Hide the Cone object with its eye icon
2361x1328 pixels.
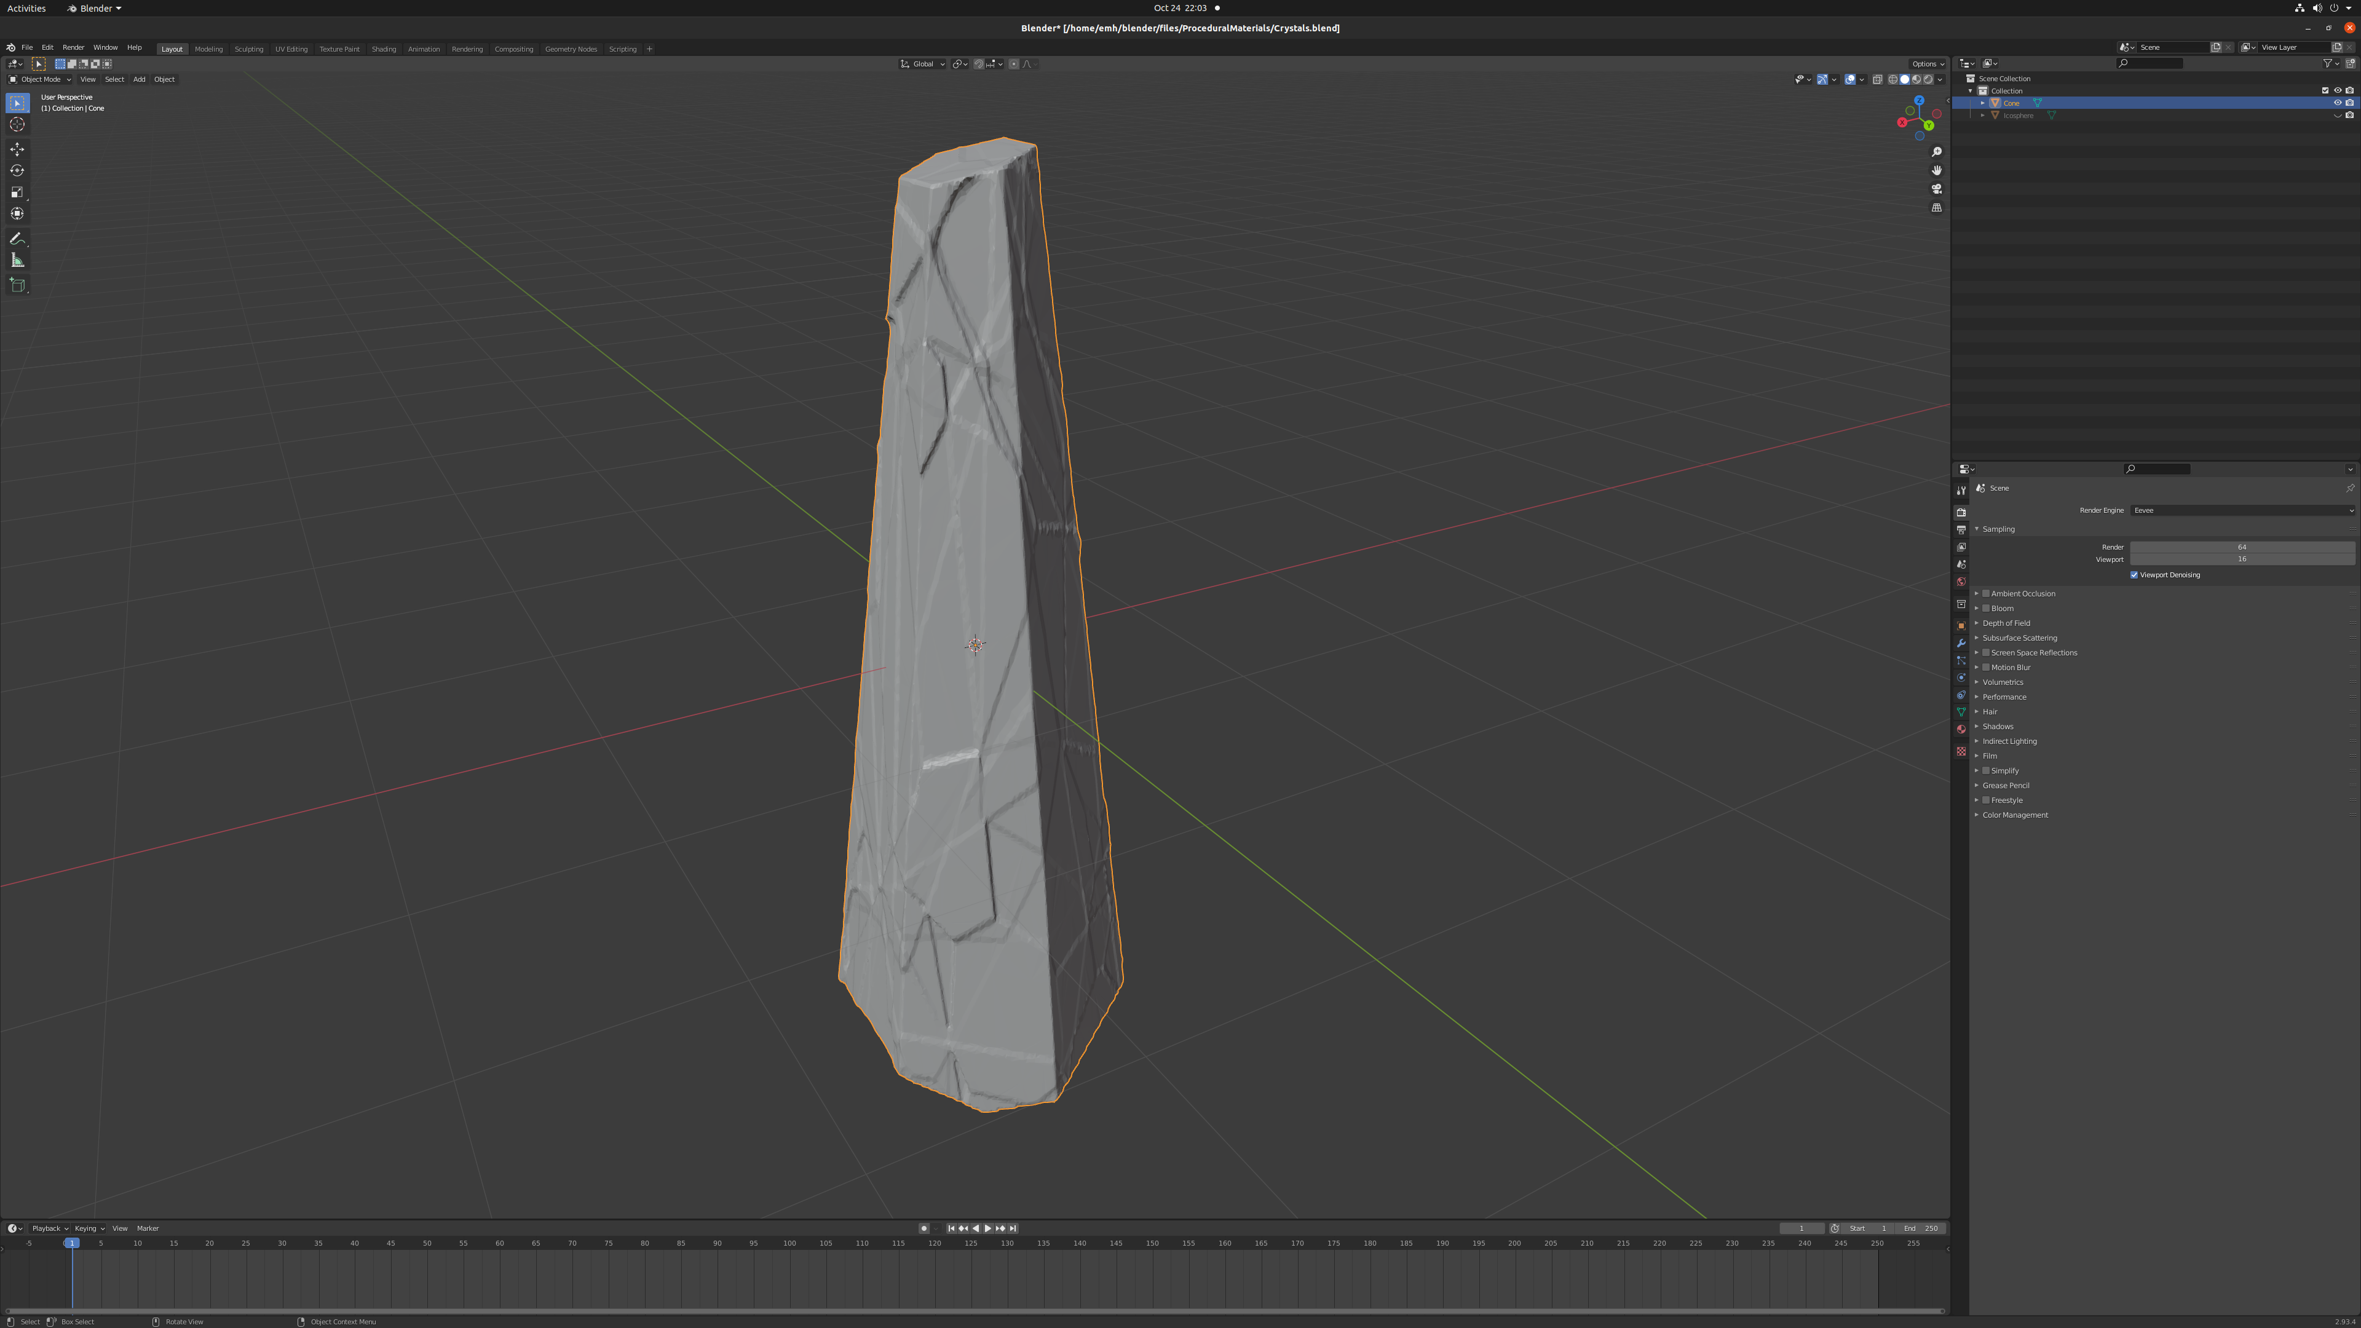point(2337,103)
